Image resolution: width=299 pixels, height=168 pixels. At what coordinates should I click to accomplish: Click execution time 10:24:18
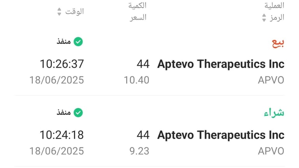[x=62, y=135]
